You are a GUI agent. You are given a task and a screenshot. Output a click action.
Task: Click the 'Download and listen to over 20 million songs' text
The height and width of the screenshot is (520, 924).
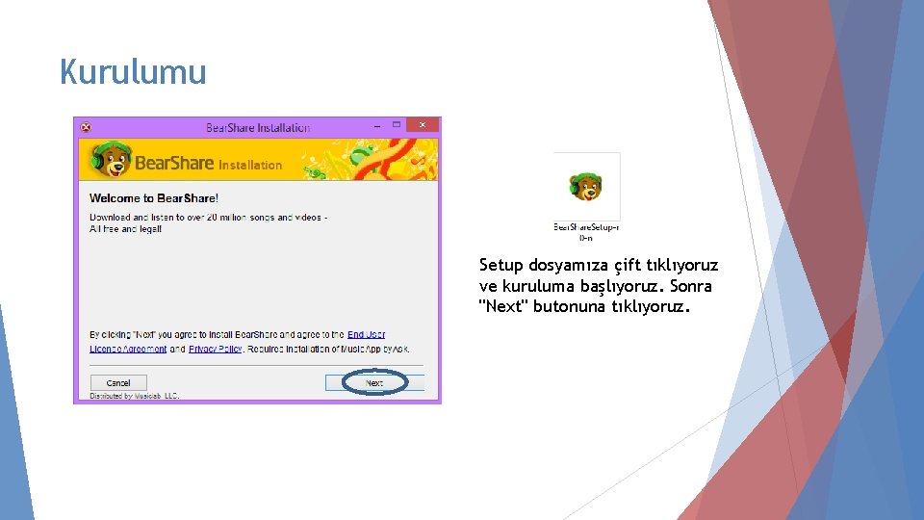pos(209,222)
